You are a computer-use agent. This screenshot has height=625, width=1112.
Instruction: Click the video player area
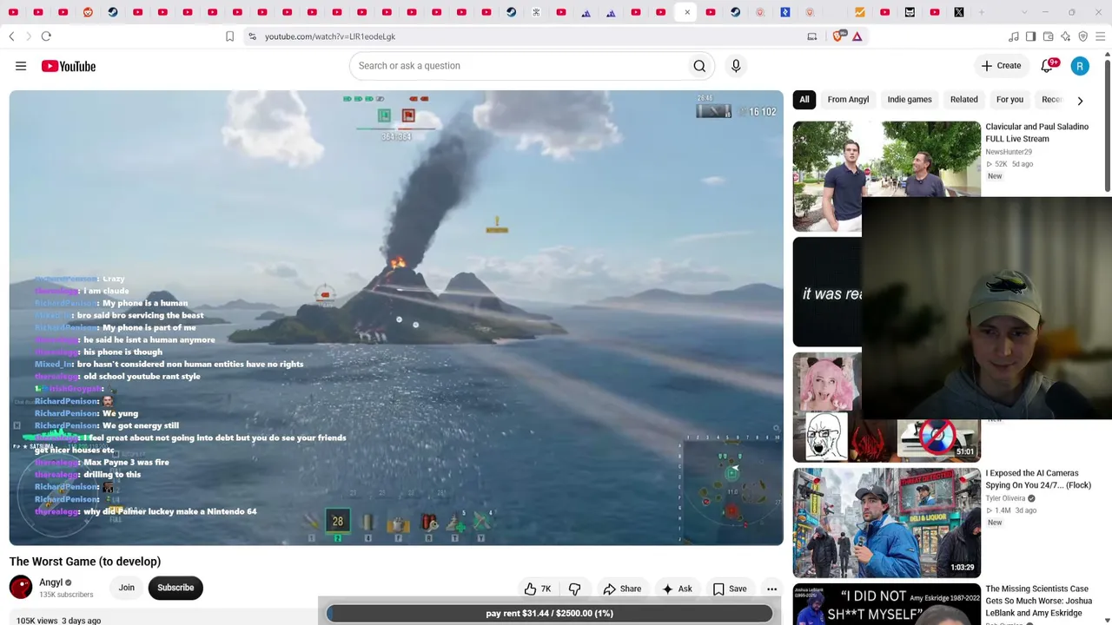396,318
